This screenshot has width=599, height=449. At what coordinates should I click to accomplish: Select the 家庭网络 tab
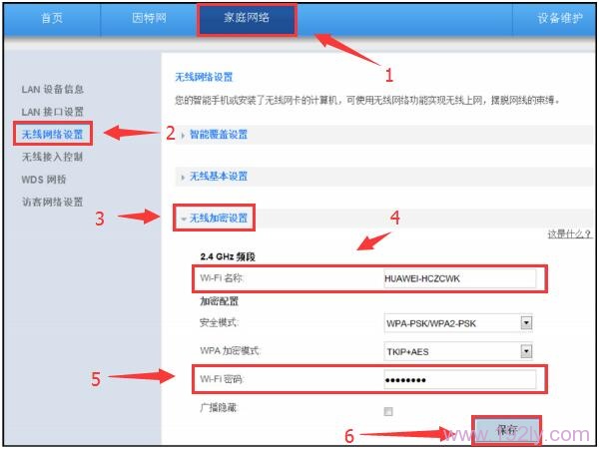click(x=246, y=18)
